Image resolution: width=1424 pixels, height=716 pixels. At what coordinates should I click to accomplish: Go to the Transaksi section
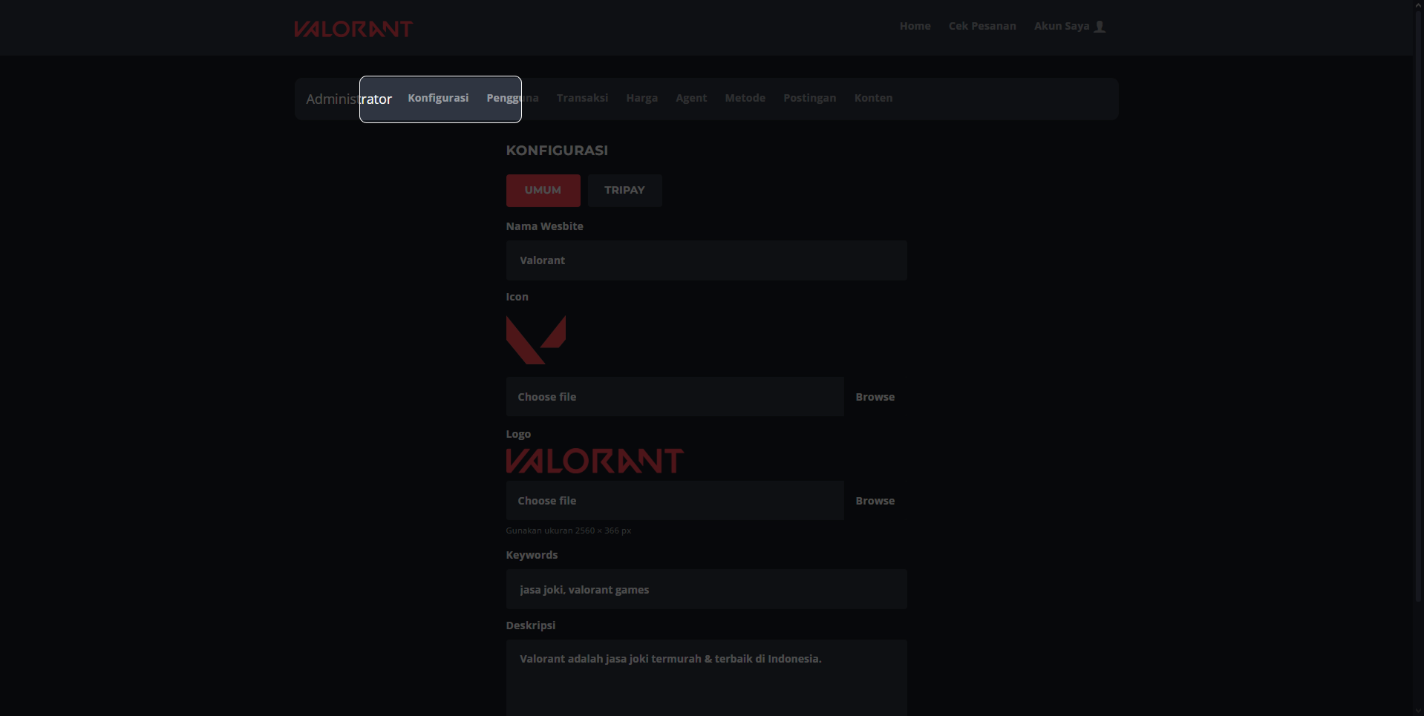(582, 98)
